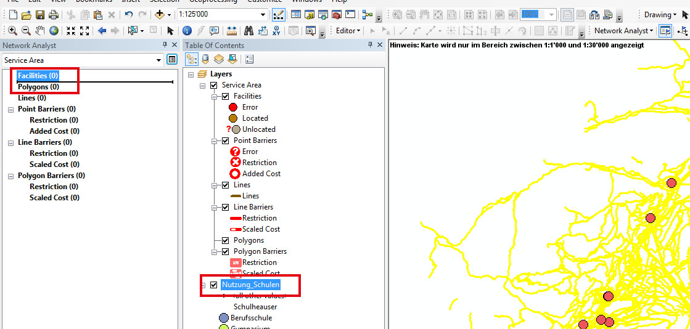
Task: Open Service Area layer properties button
Action: [172, 60]
